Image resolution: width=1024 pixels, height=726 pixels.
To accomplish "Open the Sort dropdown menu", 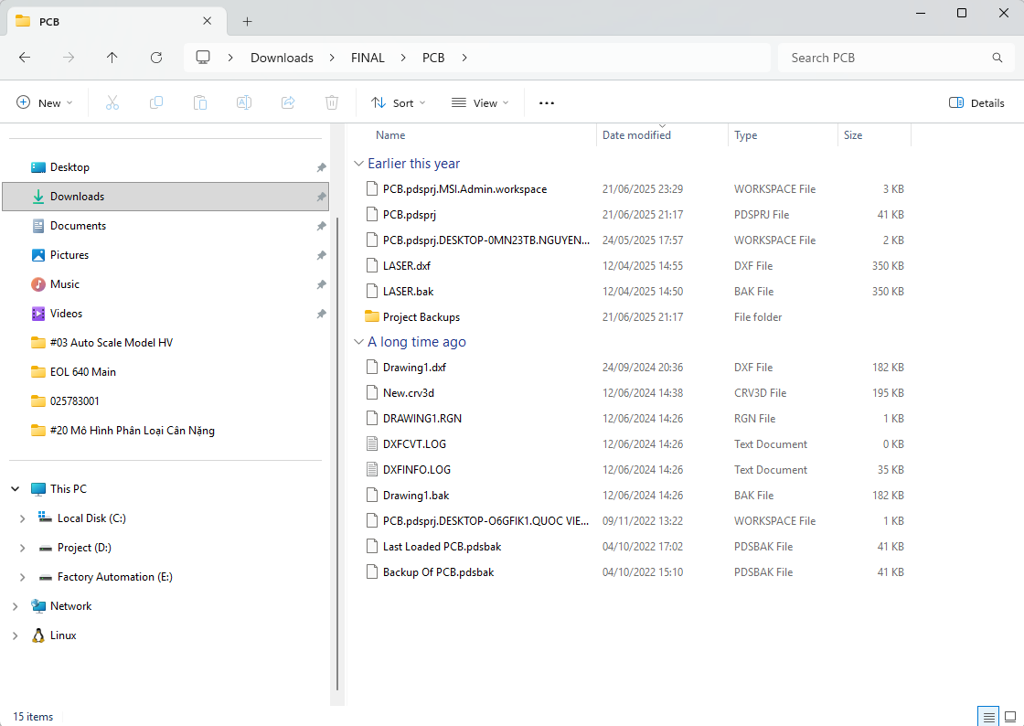I will point(399,103).
